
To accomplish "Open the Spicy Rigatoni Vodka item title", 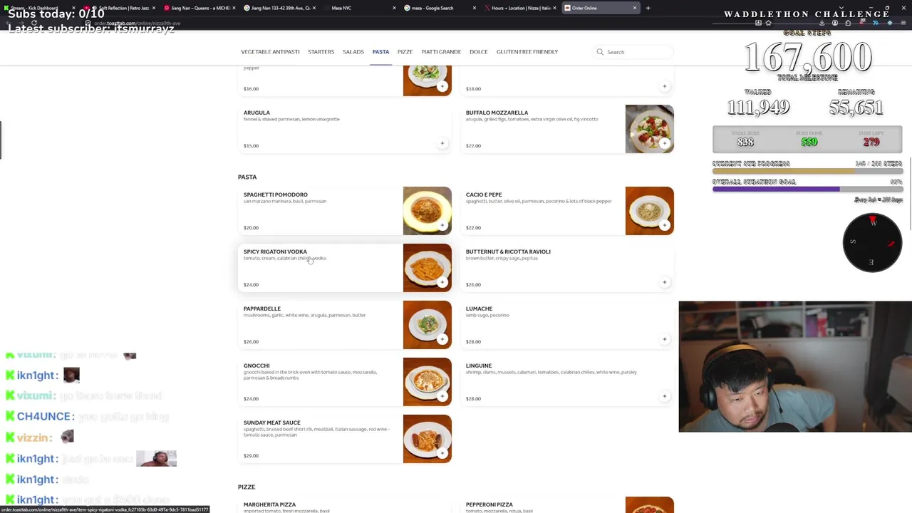I will [275, 252].
